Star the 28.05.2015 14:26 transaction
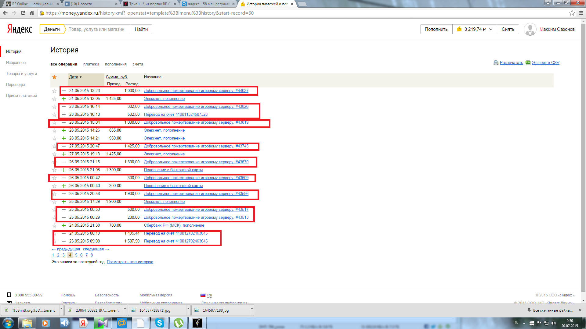Viewport: 586px width, 329px height. tap(54, 130)
